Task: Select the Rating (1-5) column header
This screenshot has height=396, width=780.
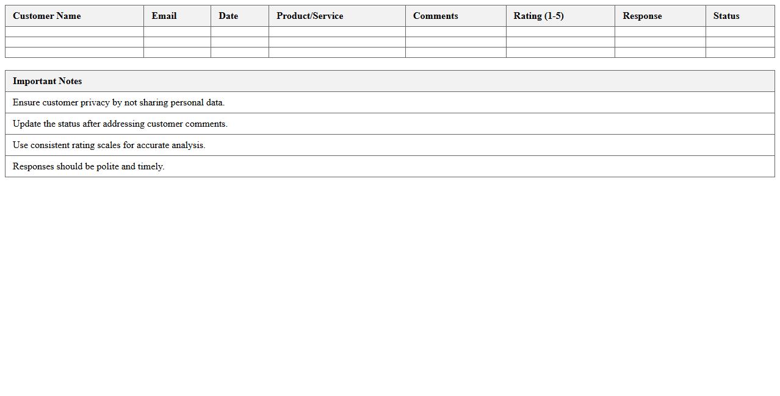Action: click(538, 16)
